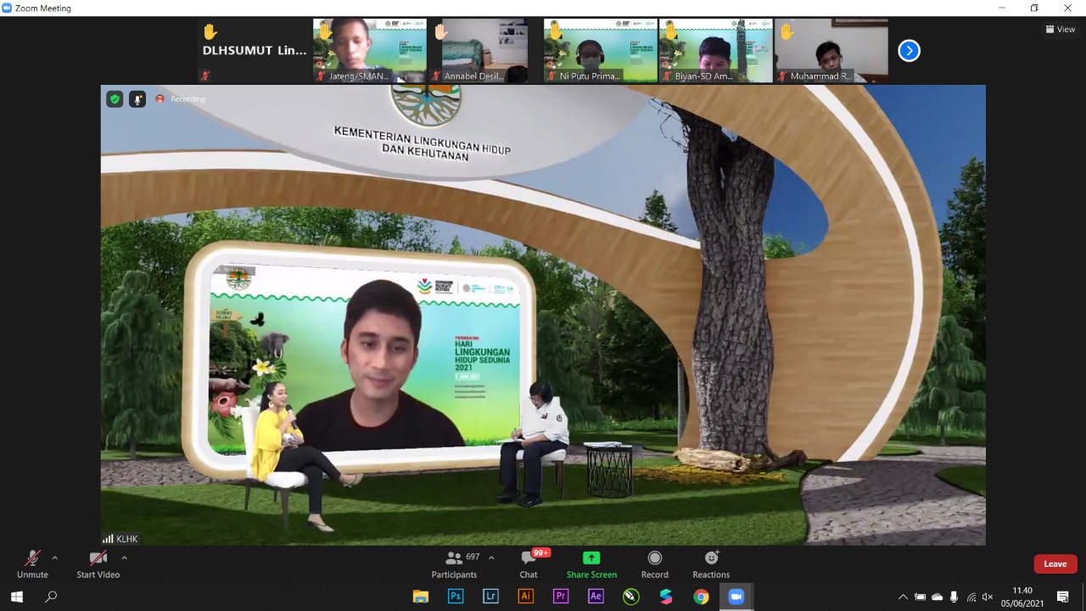Show next page of participant thumbnails
The image size is (1086, 611).
pos(909,51)
